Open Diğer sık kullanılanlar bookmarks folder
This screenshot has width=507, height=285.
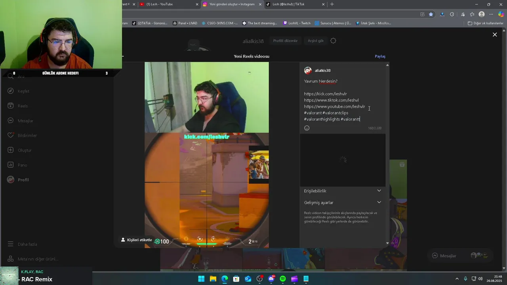click(x=486, y=23)
